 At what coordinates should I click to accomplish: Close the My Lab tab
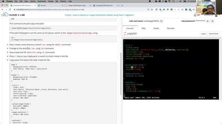62,6
